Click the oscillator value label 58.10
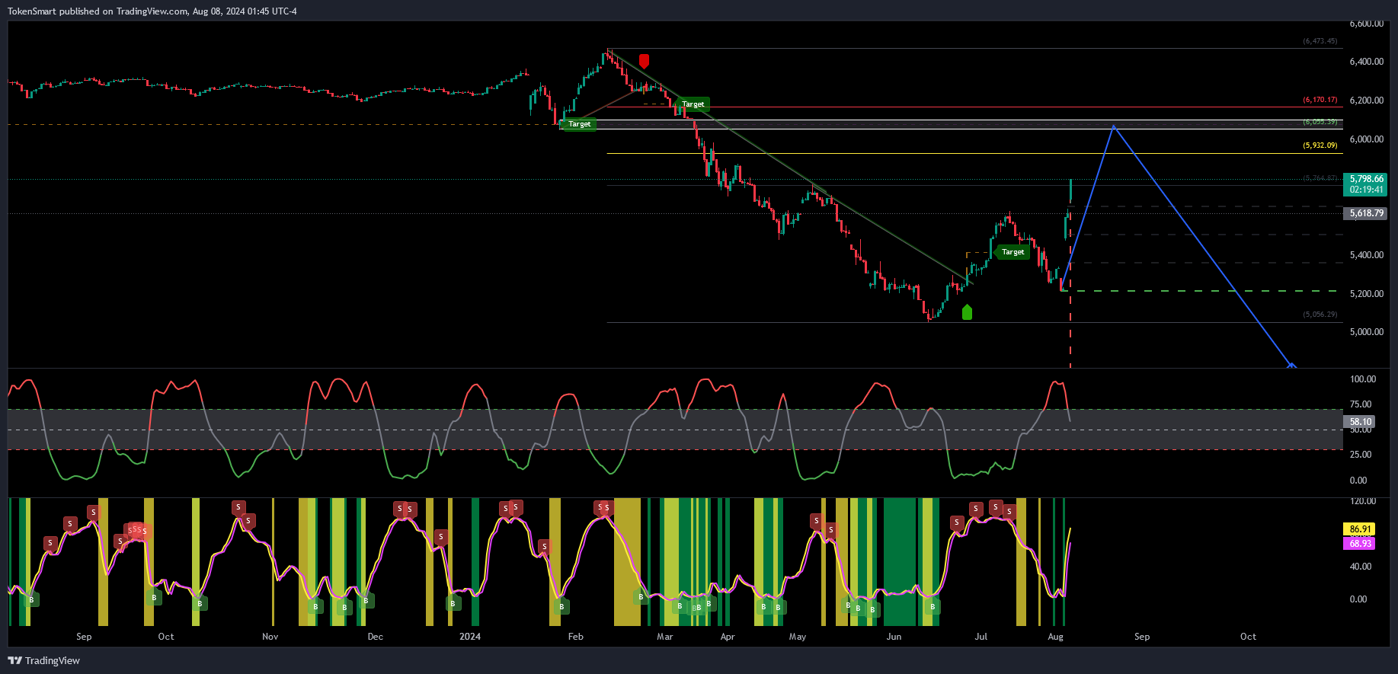 tap(1360, 421)
